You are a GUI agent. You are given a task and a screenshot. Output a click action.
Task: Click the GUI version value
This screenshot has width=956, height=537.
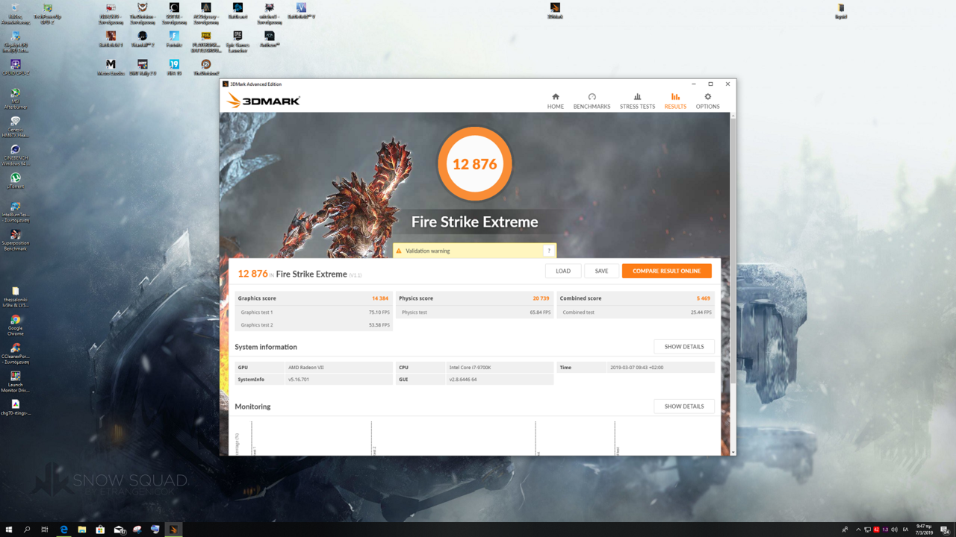[x=465, y=380]
